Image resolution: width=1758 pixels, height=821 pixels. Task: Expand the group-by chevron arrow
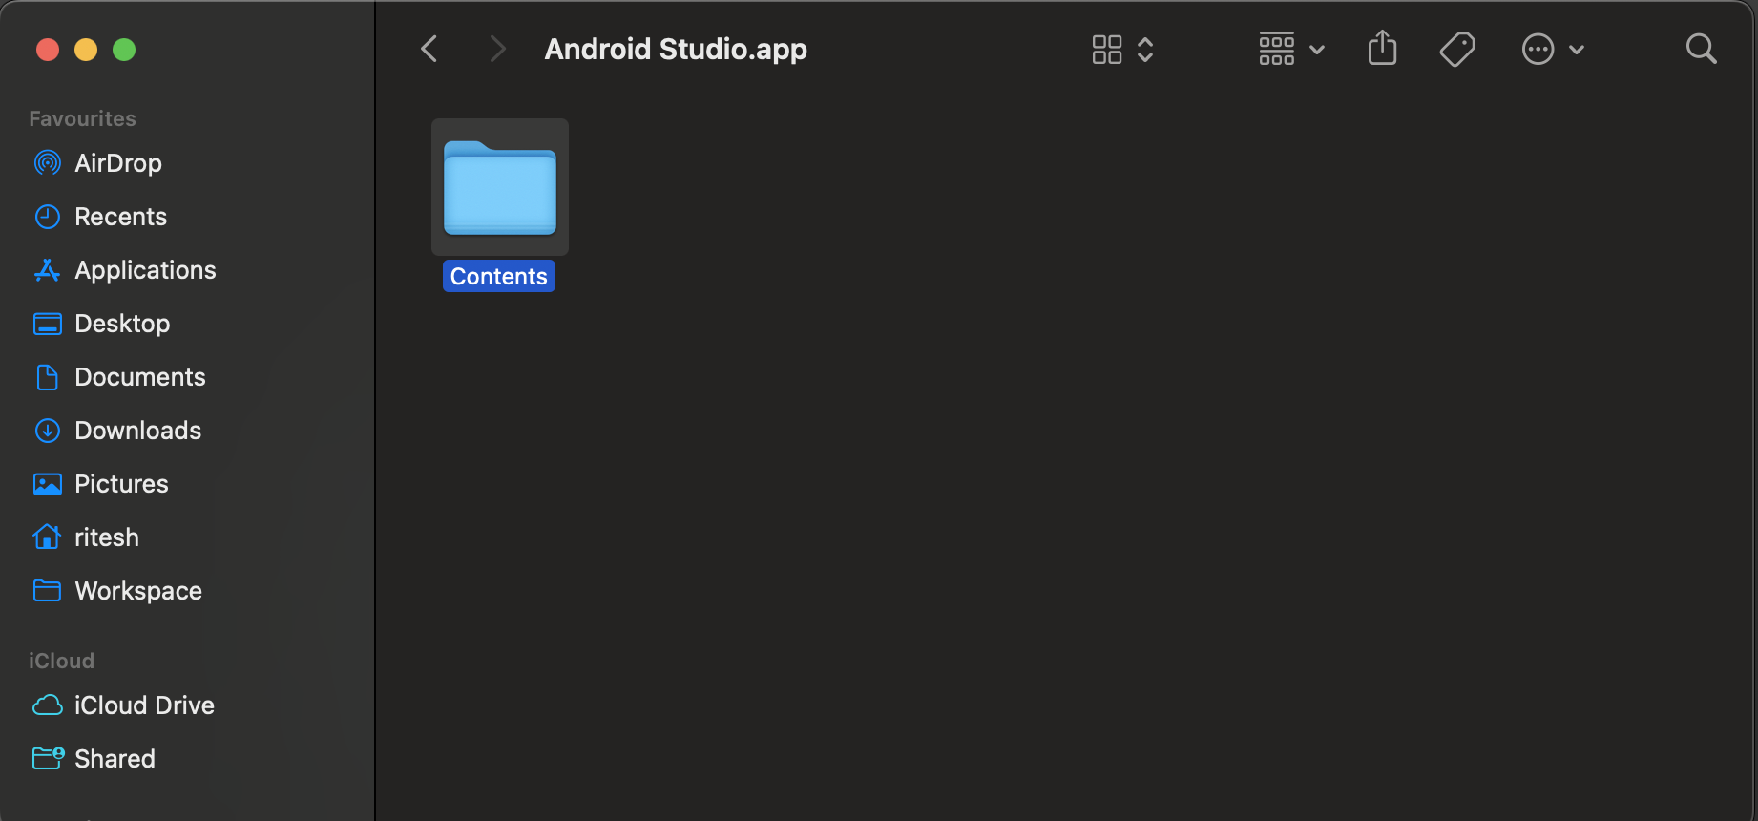[1317, 50]
